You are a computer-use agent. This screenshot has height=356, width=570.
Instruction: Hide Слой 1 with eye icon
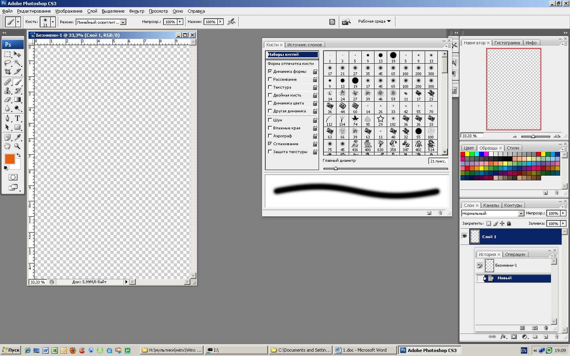pyautogui.click(x=464, y=237)
